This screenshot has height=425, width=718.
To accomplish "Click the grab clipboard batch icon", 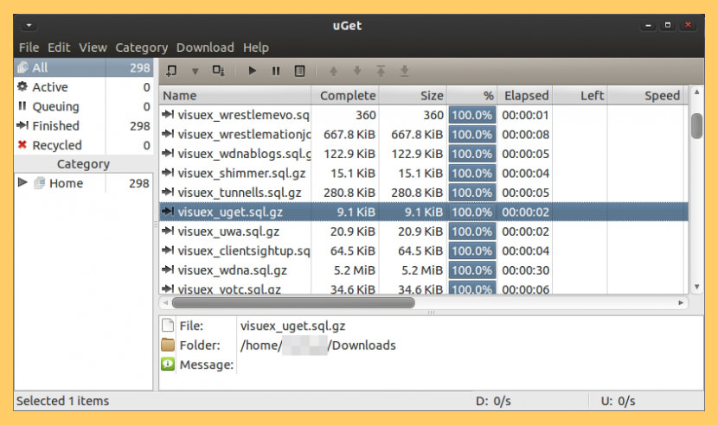I will click(218, 71).
